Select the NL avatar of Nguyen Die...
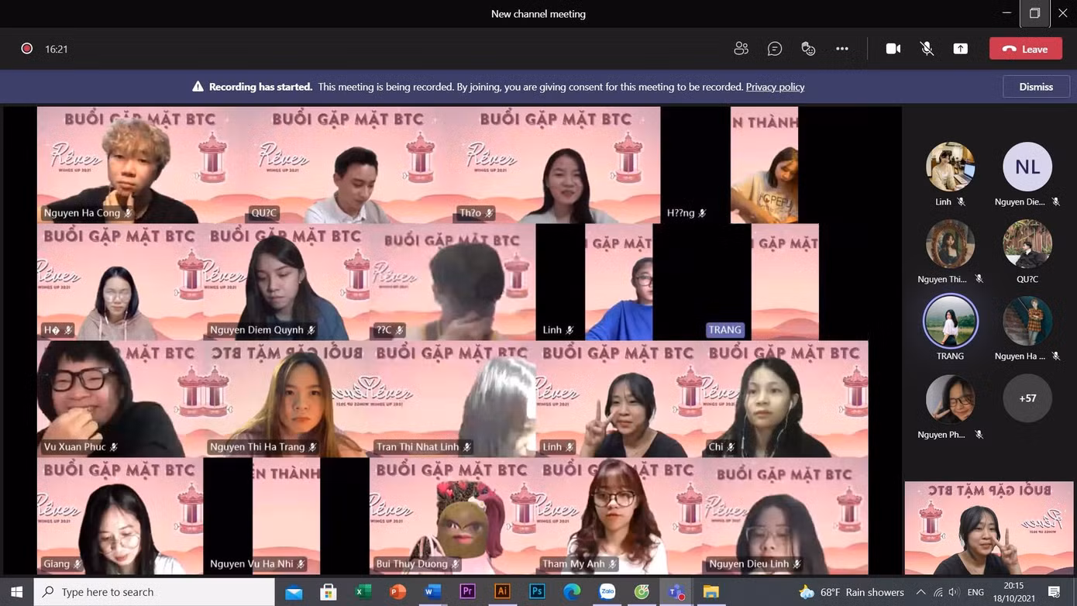 [x=1027, y=167]
